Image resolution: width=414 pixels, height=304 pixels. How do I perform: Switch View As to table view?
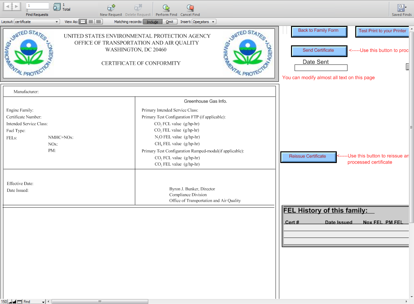point(99,22)
